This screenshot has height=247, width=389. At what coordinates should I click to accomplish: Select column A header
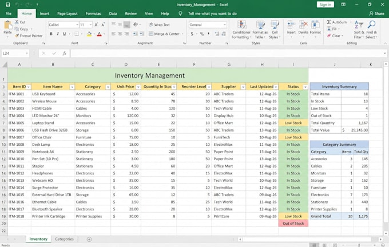coord(19,65)
